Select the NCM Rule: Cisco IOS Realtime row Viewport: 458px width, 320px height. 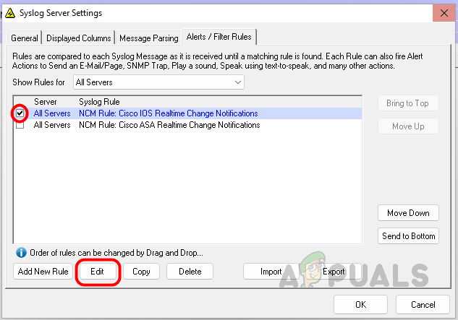coord(187,113)
